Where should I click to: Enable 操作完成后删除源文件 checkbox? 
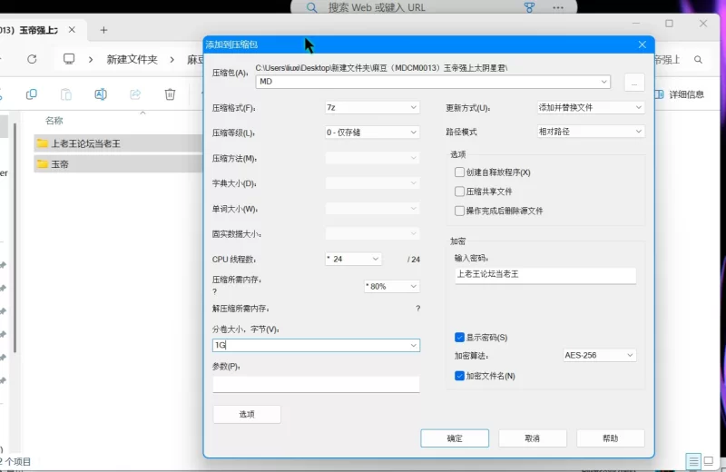(x=459, y=211)
